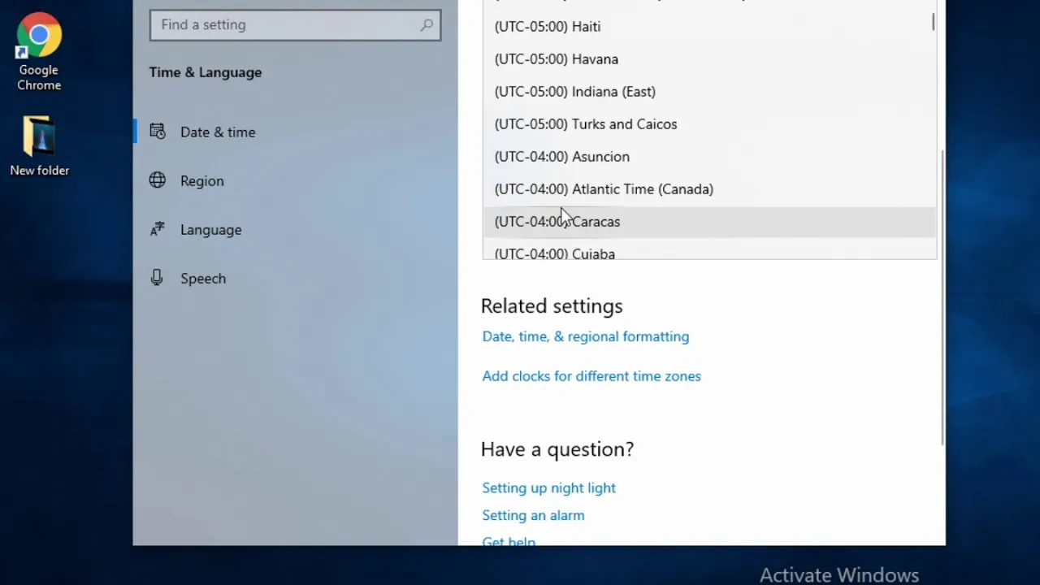Click the time zone list scrollbar thumb
Viewport: 1040px width, 585px height.
pos(934,21)
